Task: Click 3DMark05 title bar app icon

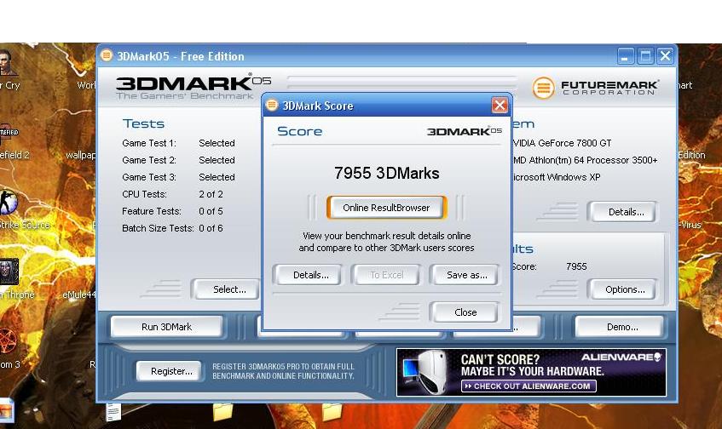Action: coord(107,55)
